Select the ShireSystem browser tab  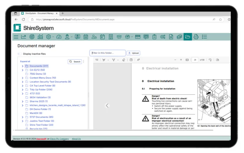coord(39,13)
